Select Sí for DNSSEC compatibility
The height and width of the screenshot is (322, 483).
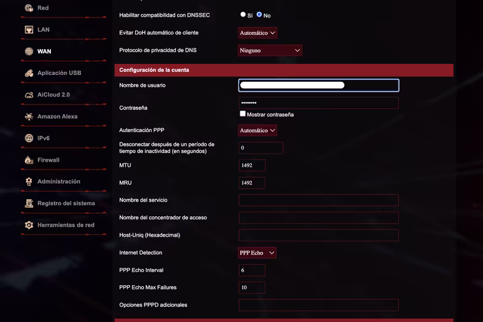point(243,15)
